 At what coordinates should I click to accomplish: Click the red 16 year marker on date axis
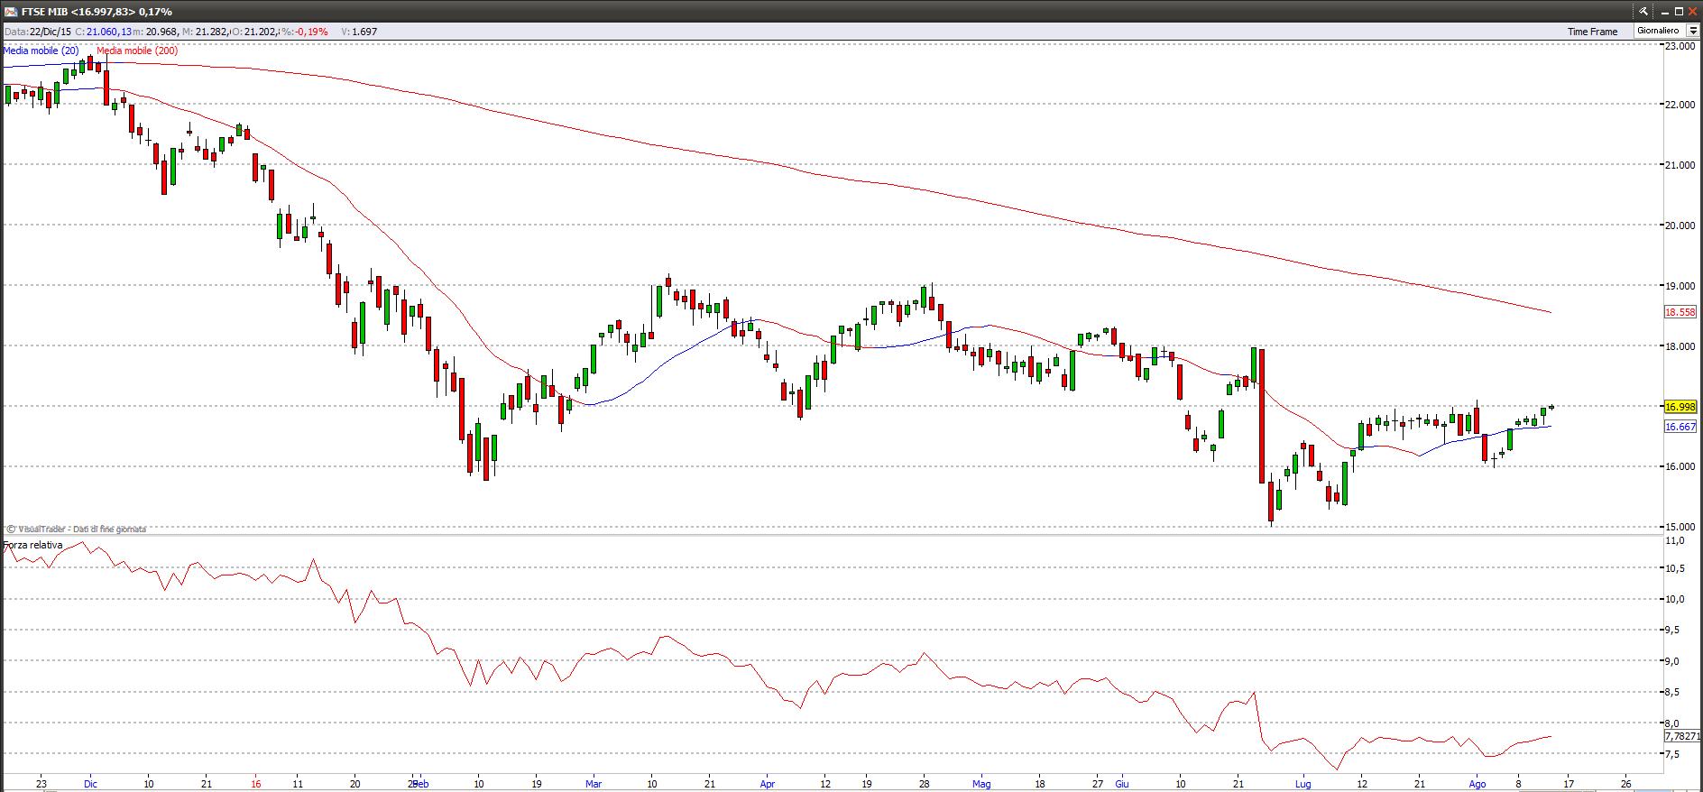(256, 784)
